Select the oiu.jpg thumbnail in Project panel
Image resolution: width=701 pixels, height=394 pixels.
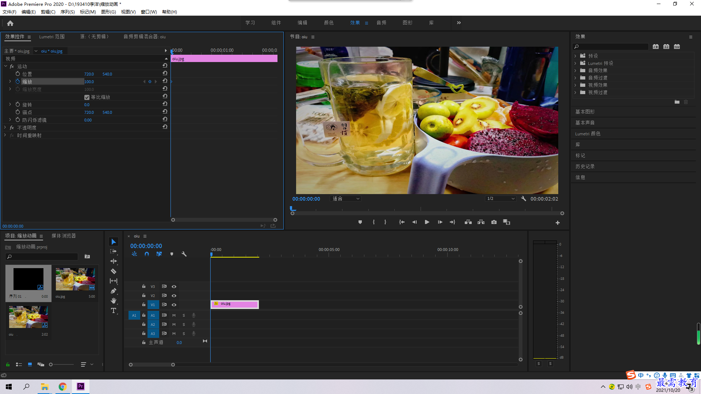click(75, 279)
